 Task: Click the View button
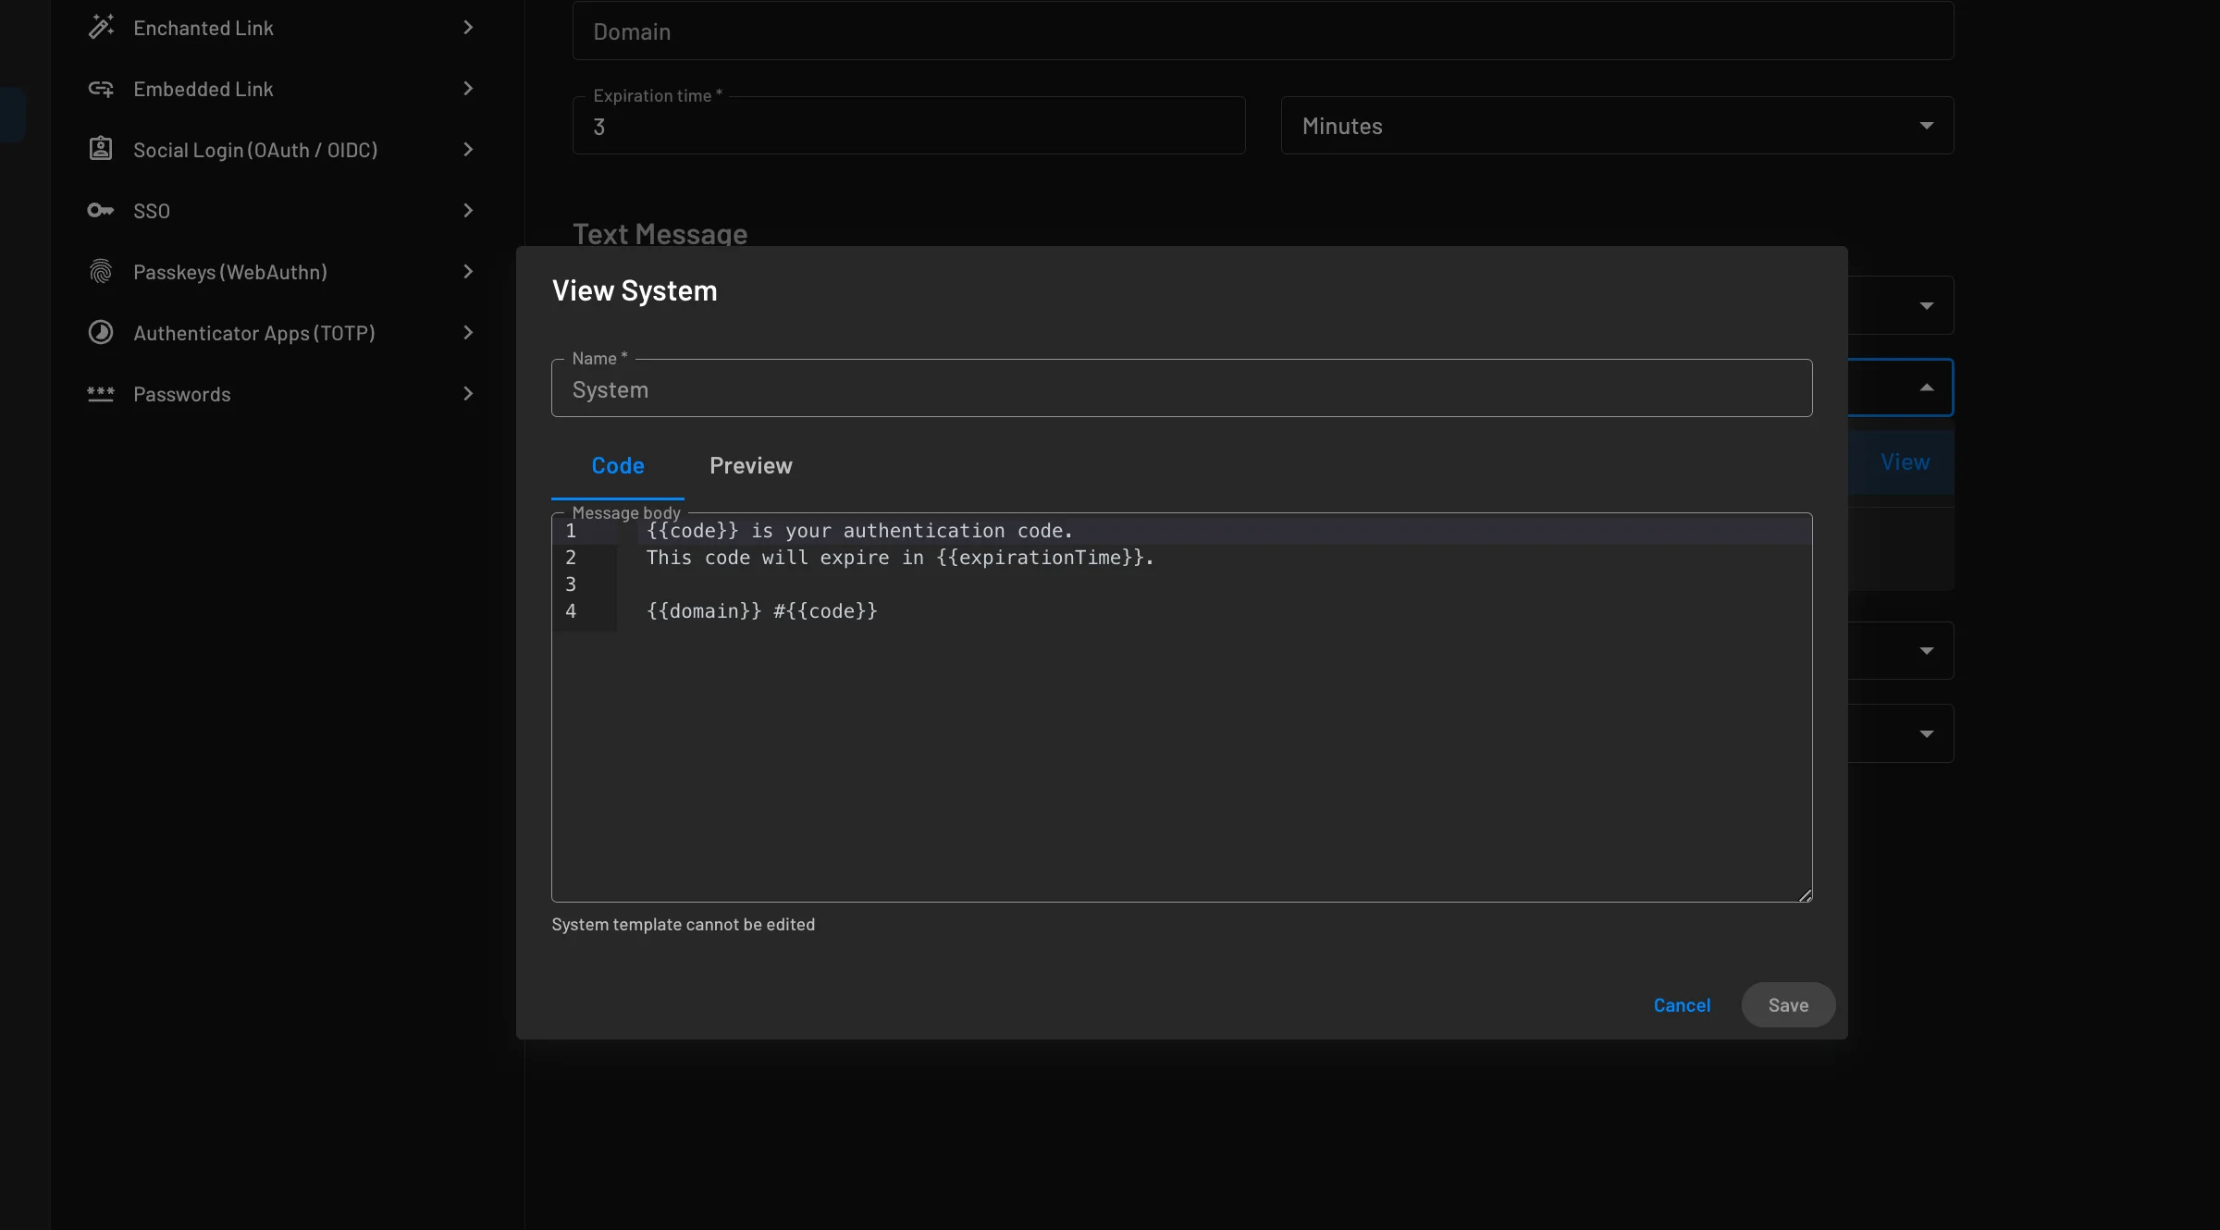pos(1905,461)
